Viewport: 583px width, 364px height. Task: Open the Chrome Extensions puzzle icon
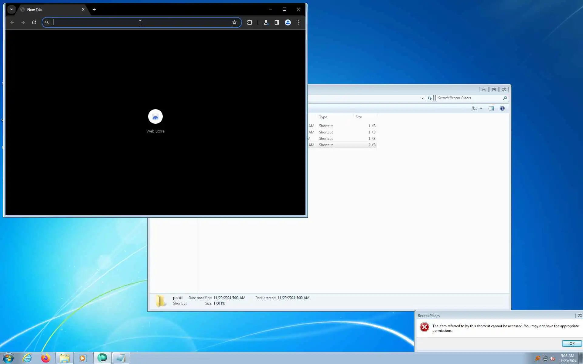250,22
